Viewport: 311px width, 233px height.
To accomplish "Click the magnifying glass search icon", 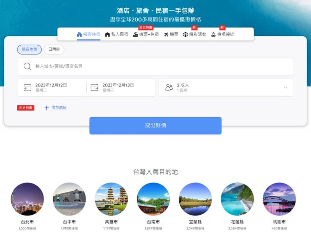I will tap(27, 66).
